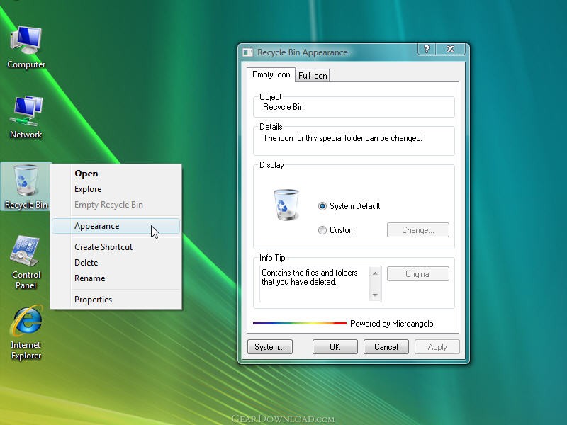The height and width of the screenshot is (425, 567).
Task: Click the Info Tip scroll up arrow
Action: (x=375, y=273)
